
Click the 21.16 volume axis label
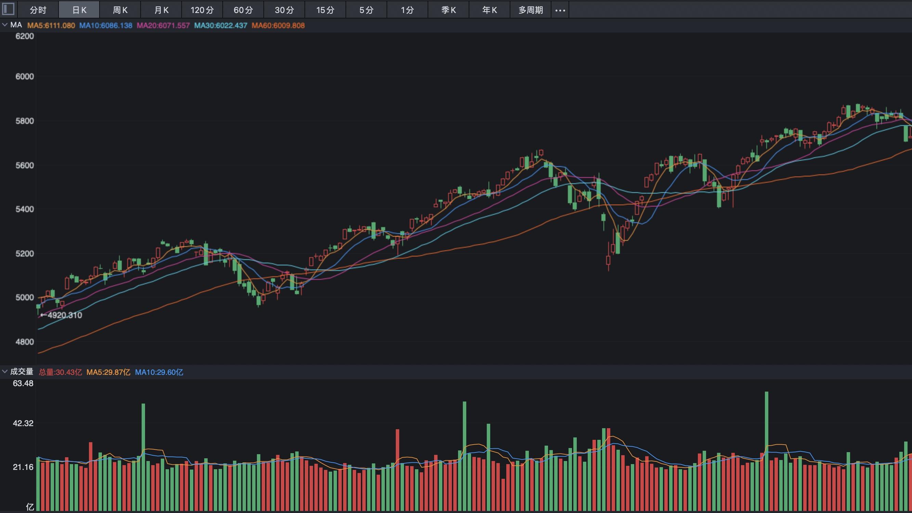23,467
